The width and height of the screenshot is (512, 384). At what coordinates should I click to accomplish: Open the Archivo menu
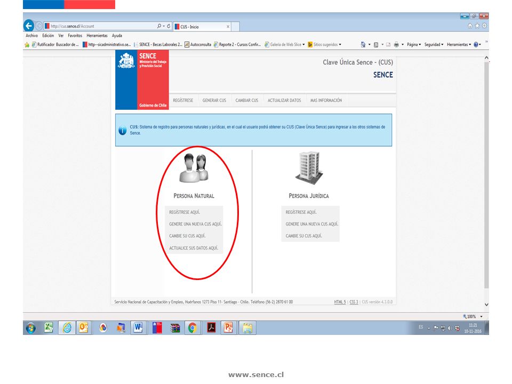(x=31, y=36)
